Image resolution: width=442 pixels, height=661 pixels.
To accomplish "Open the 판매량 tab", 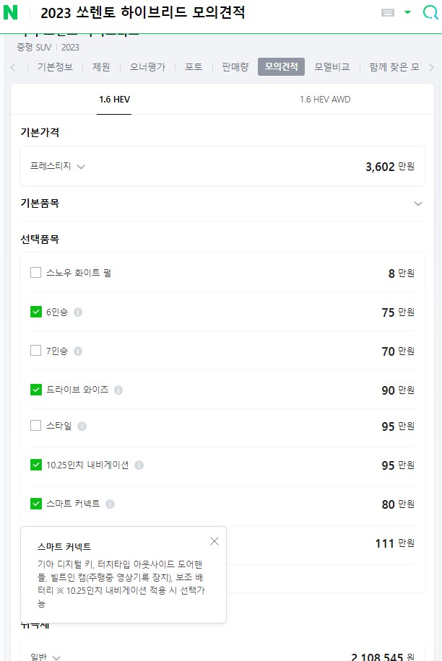I will (235, 67).
